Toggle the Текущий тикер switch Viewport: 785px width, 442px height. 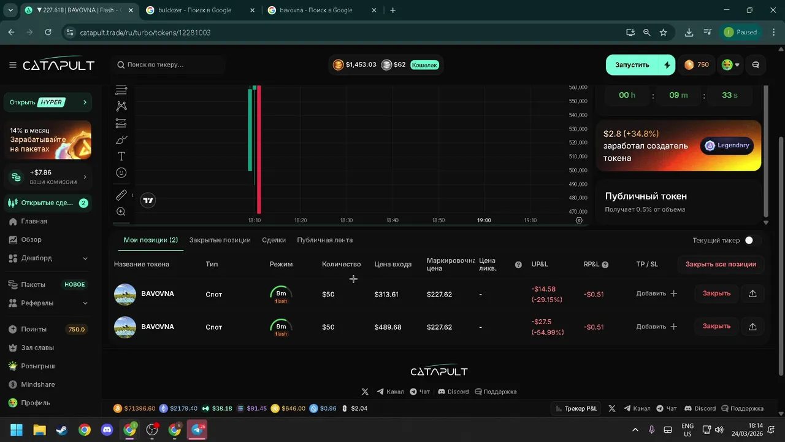point(752,241)
